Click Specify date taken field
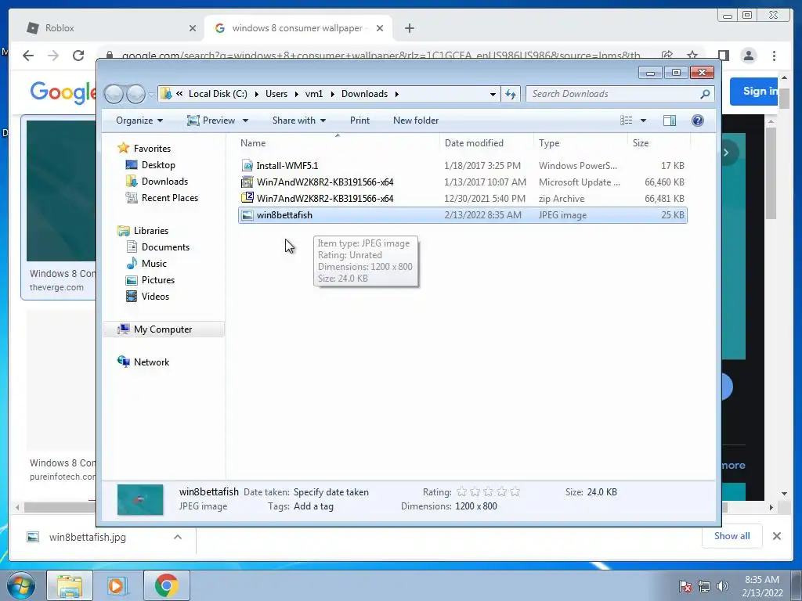 coord(331,492)
